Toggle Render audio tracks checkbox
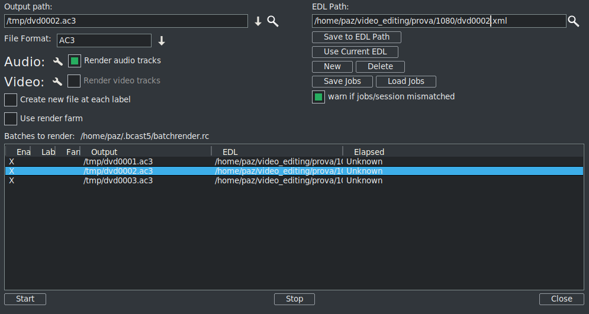 point(75,61)
